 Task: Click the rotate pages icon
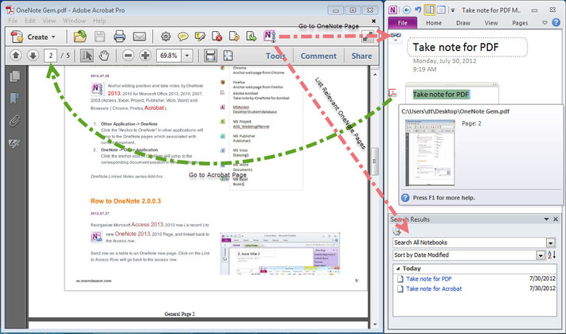(x=234, y=37)
